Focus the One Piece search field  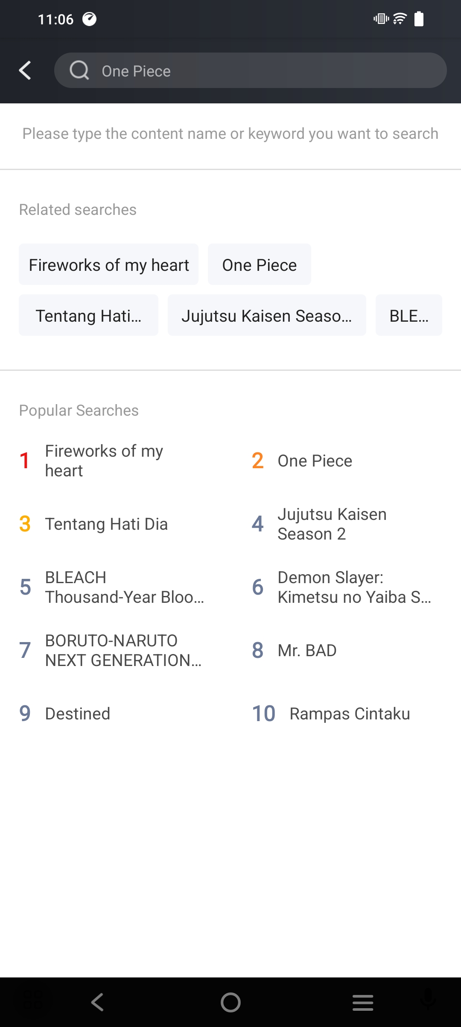click(x=251, y=70)
